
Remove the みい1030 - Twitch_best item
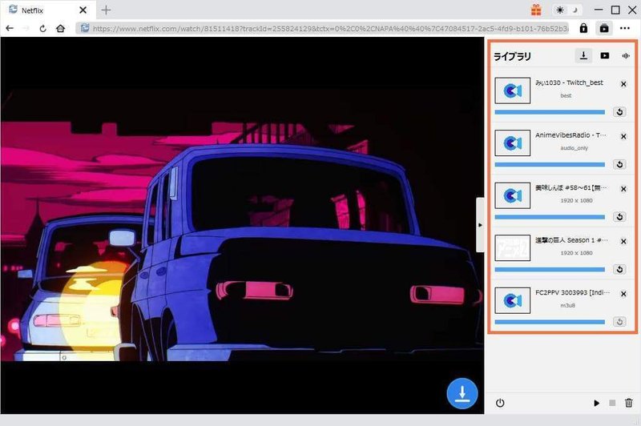(x=623, y=84)
